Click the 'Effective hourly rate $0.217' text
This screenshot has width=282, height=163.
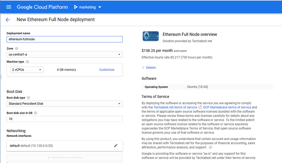pyautogui.click(x=177, y=58)
